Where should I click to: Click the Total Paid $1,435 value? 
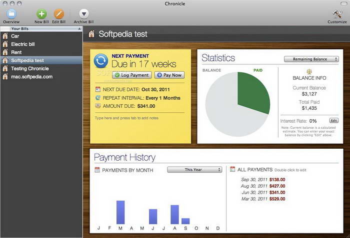309,108
